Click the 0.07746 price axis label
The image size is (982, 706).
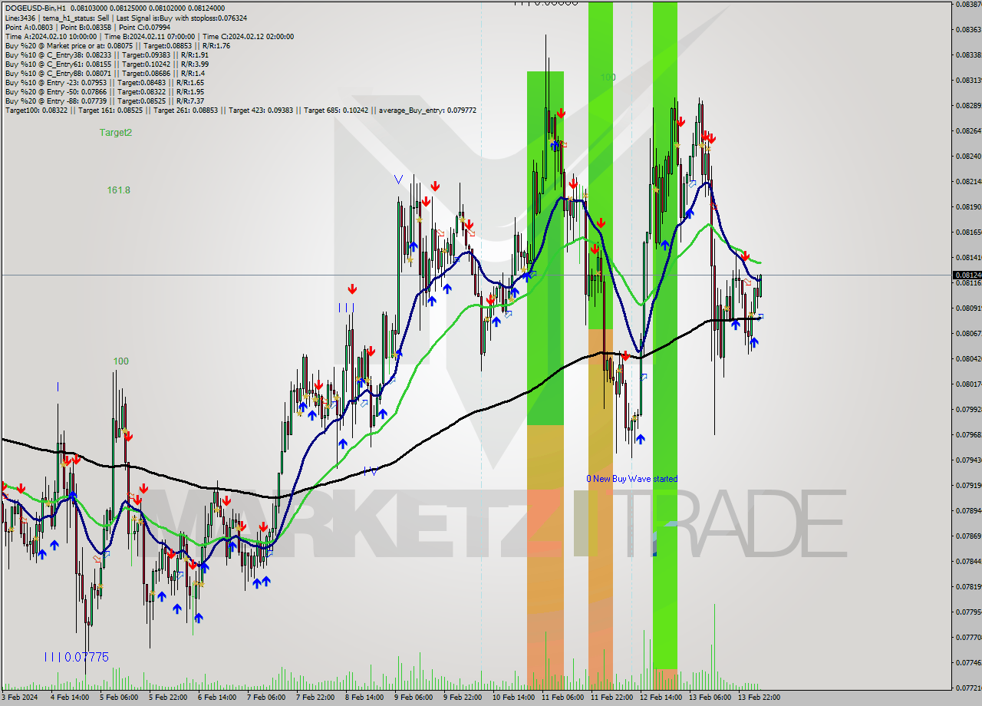click(x=967, y=662)
